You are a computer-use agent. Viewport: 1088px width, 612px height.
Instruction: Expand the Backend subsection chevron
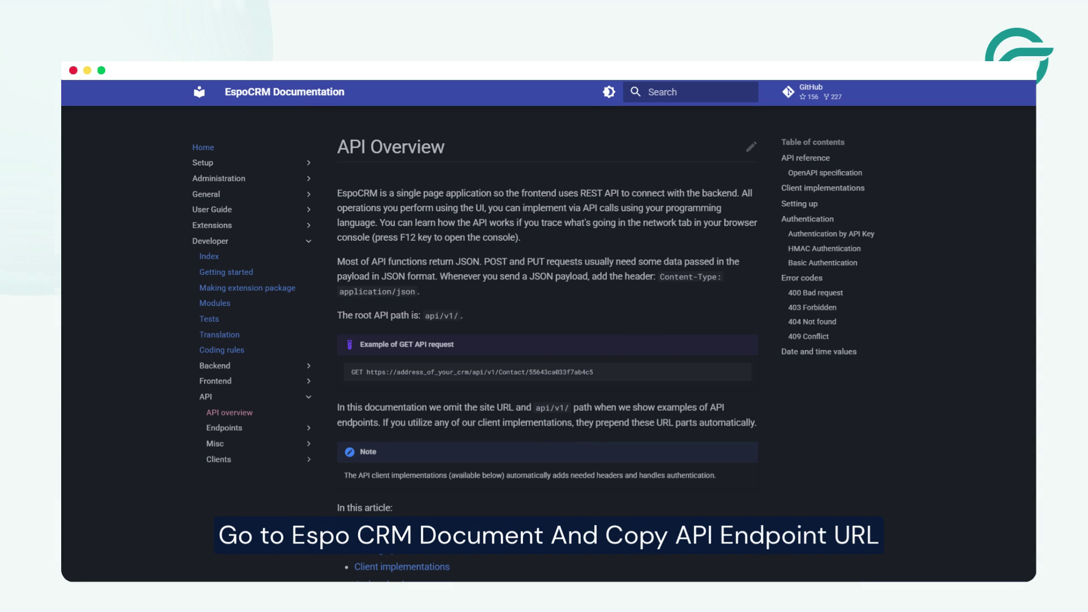[309, 366]
